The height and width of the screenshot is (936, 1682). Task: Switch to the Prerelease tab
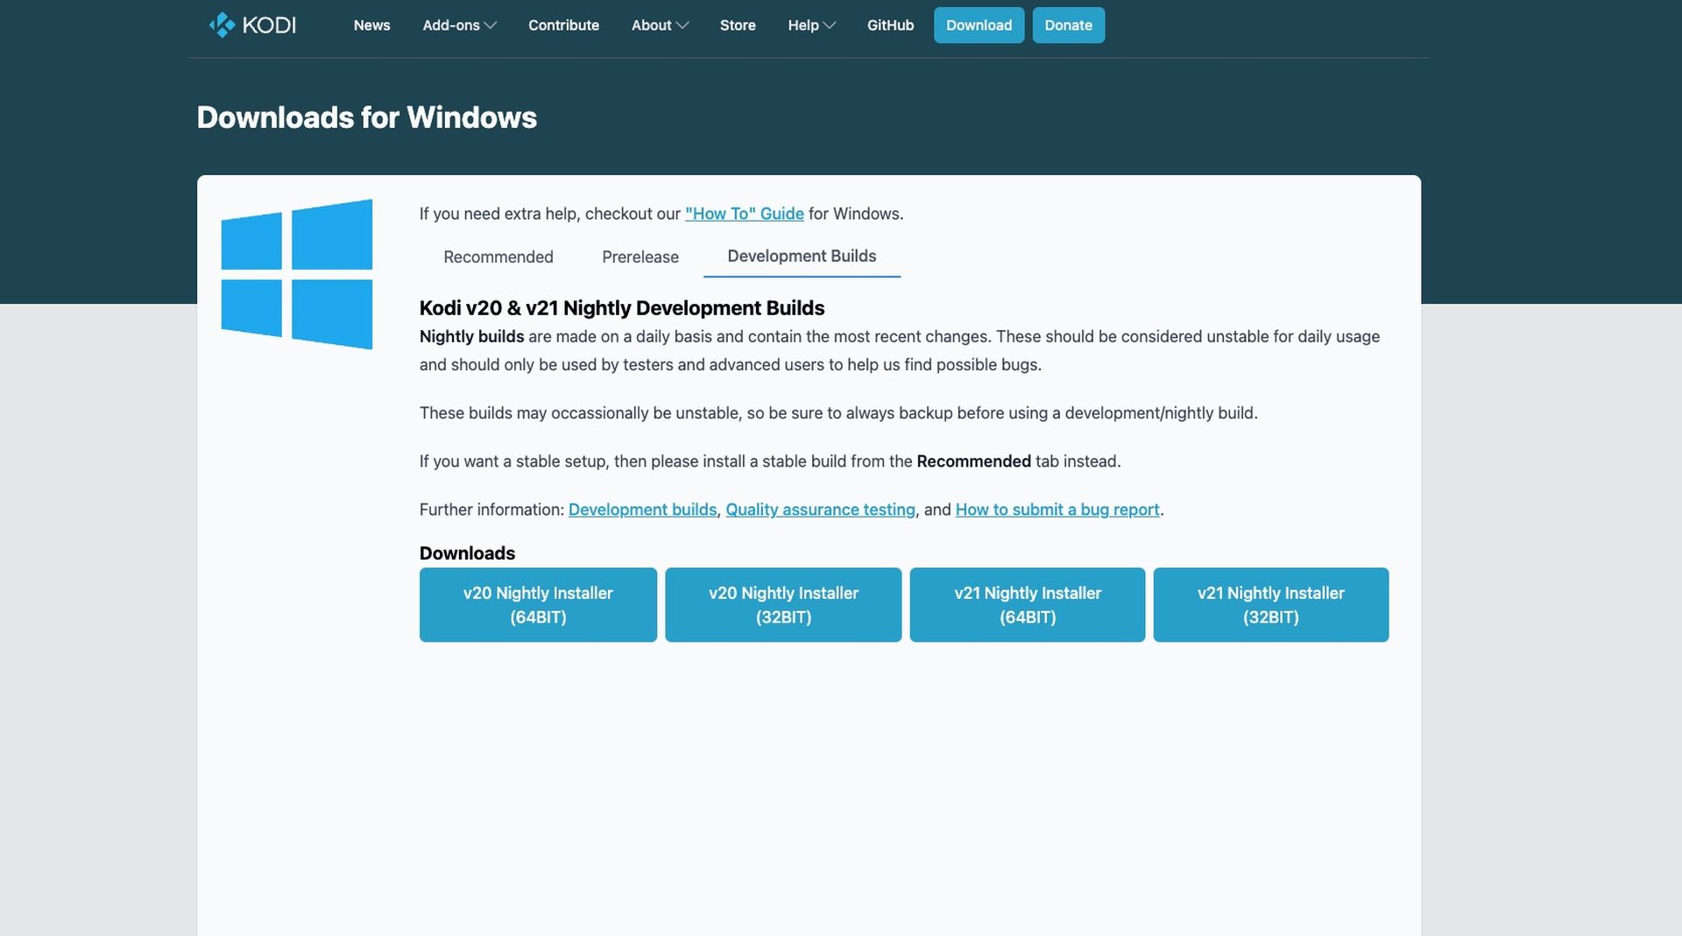640,257
